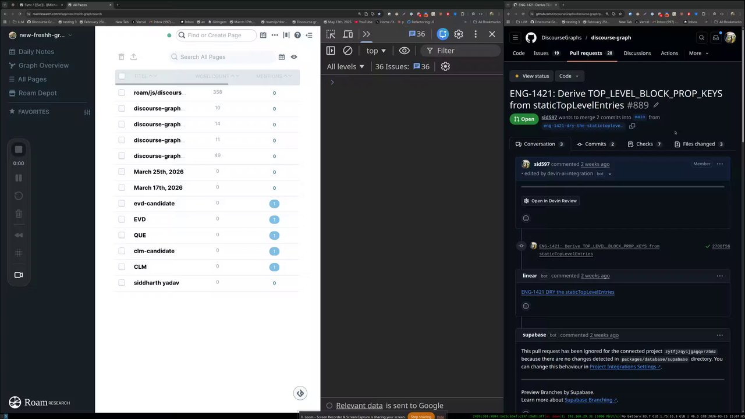This screenshot has height=419, width=745.
Task: Click the Roam graph column view icon
Action: tap(286, 35)
